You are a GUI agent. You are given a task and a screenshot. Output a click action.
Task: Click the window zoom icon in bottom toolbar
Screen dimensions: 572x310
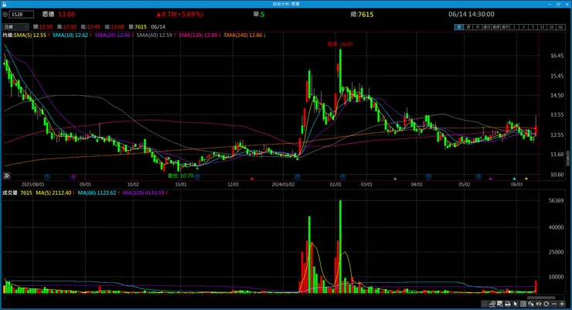click(x=500, y=304)
